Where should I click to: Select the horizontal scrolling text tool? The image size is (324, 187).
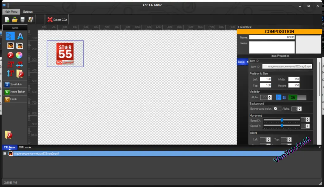[x=20, y=65]
